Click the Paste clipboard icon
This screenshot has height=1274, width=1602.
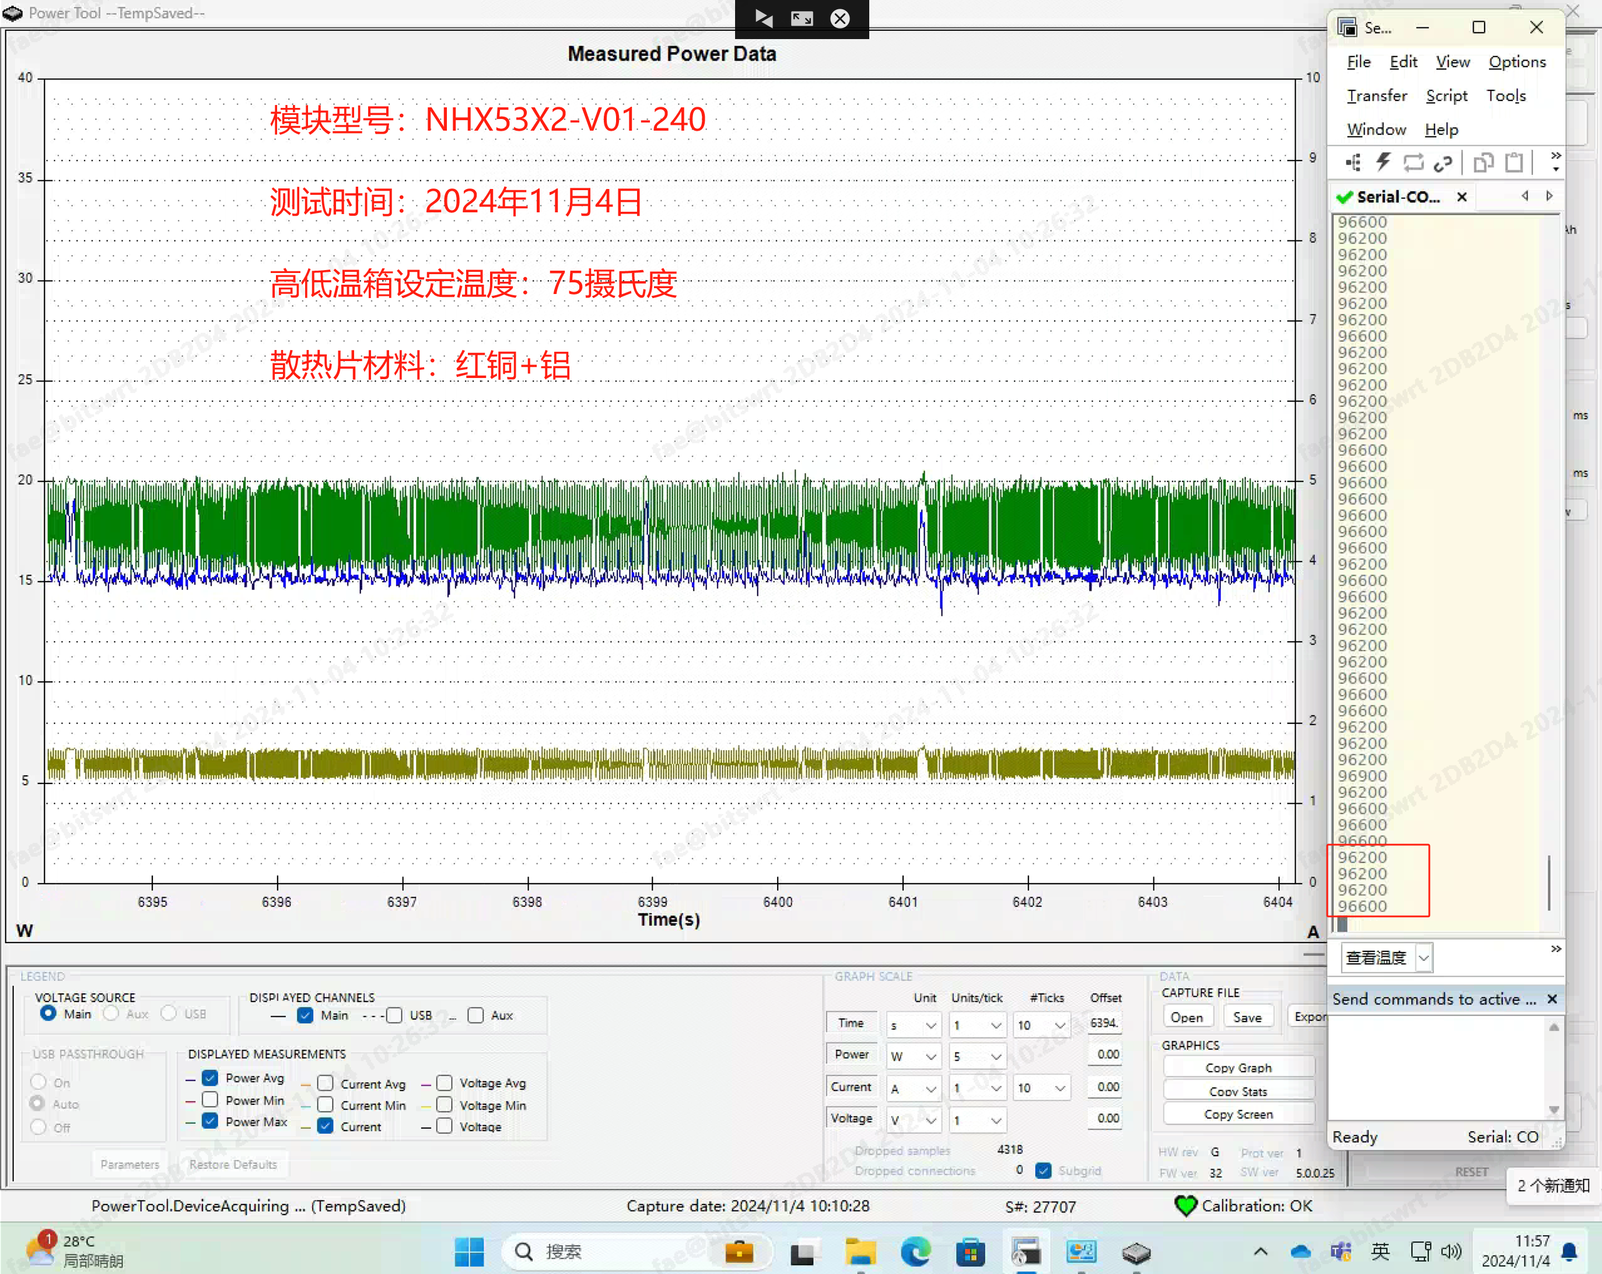coord(1513,163)
